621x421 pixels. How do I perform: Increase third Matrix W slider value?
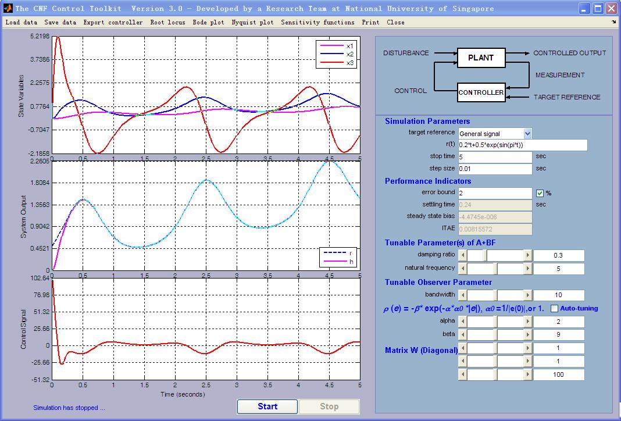[527, 374]
